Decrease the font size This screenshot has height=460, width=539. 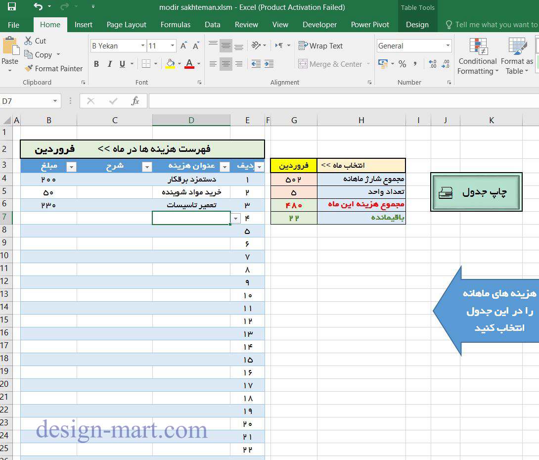pyautogui.click(x=196, y=46)
